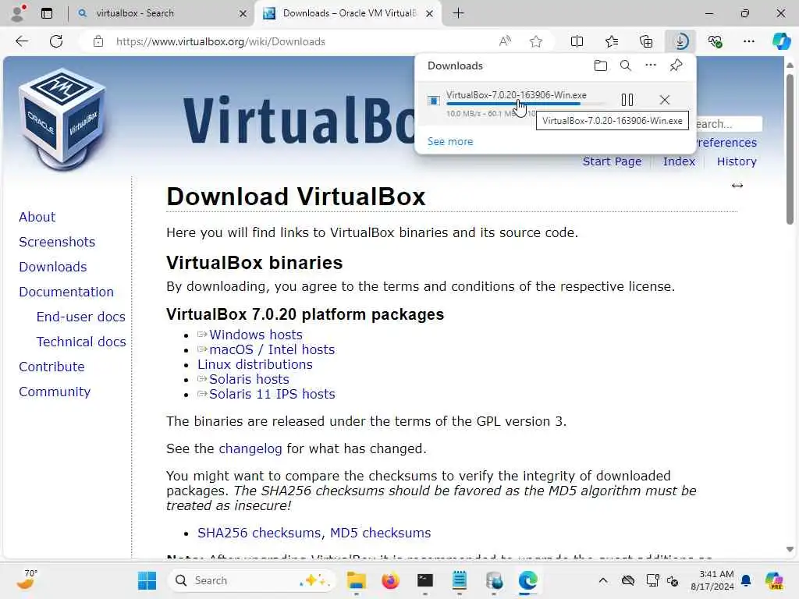Open the Windows Start menu
The width and height of the screenshot is (799, 599).
147,580
